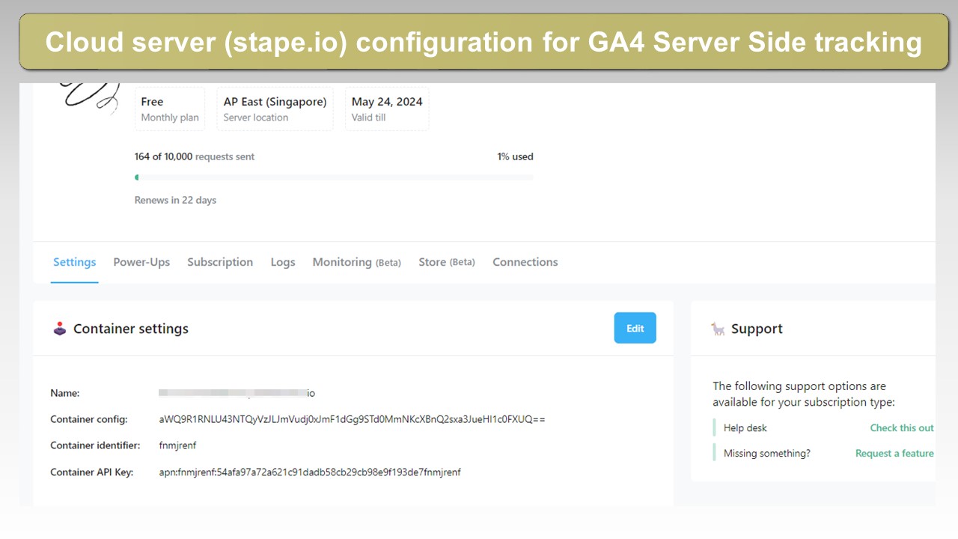Image resolution: width=958 pixels, height=539 pixels.
Task: View the Logs tab
Action: (x=283, y=262)
